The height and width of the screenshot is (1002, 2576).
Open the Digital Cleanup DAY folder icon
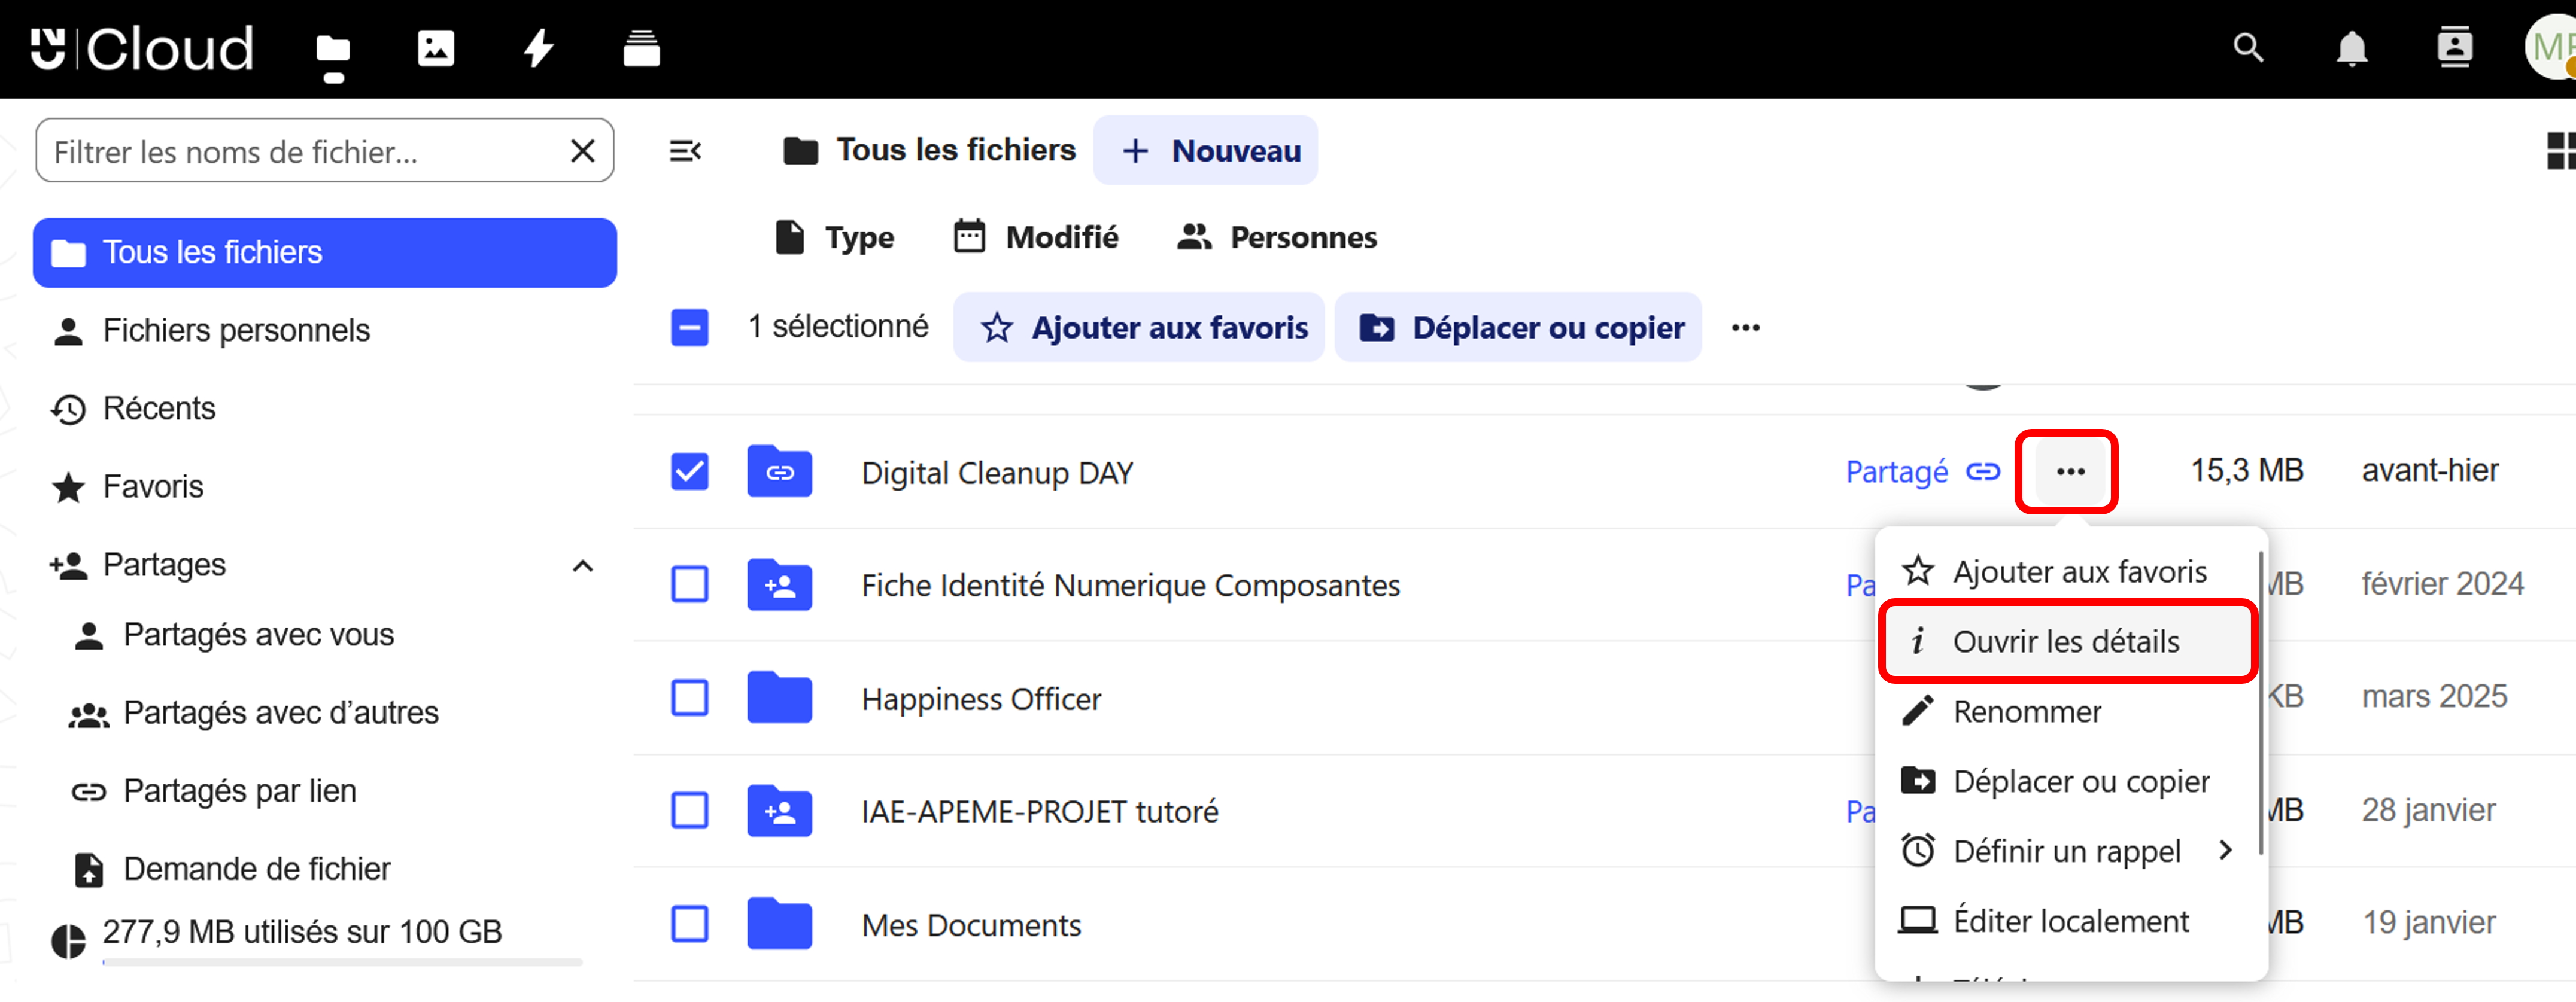click(779, 471)
